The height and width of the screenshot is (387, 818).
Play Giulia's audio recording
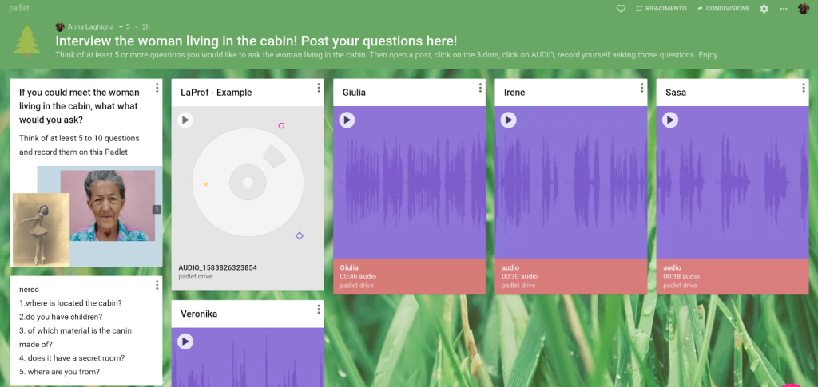click(x=347, y=120)
